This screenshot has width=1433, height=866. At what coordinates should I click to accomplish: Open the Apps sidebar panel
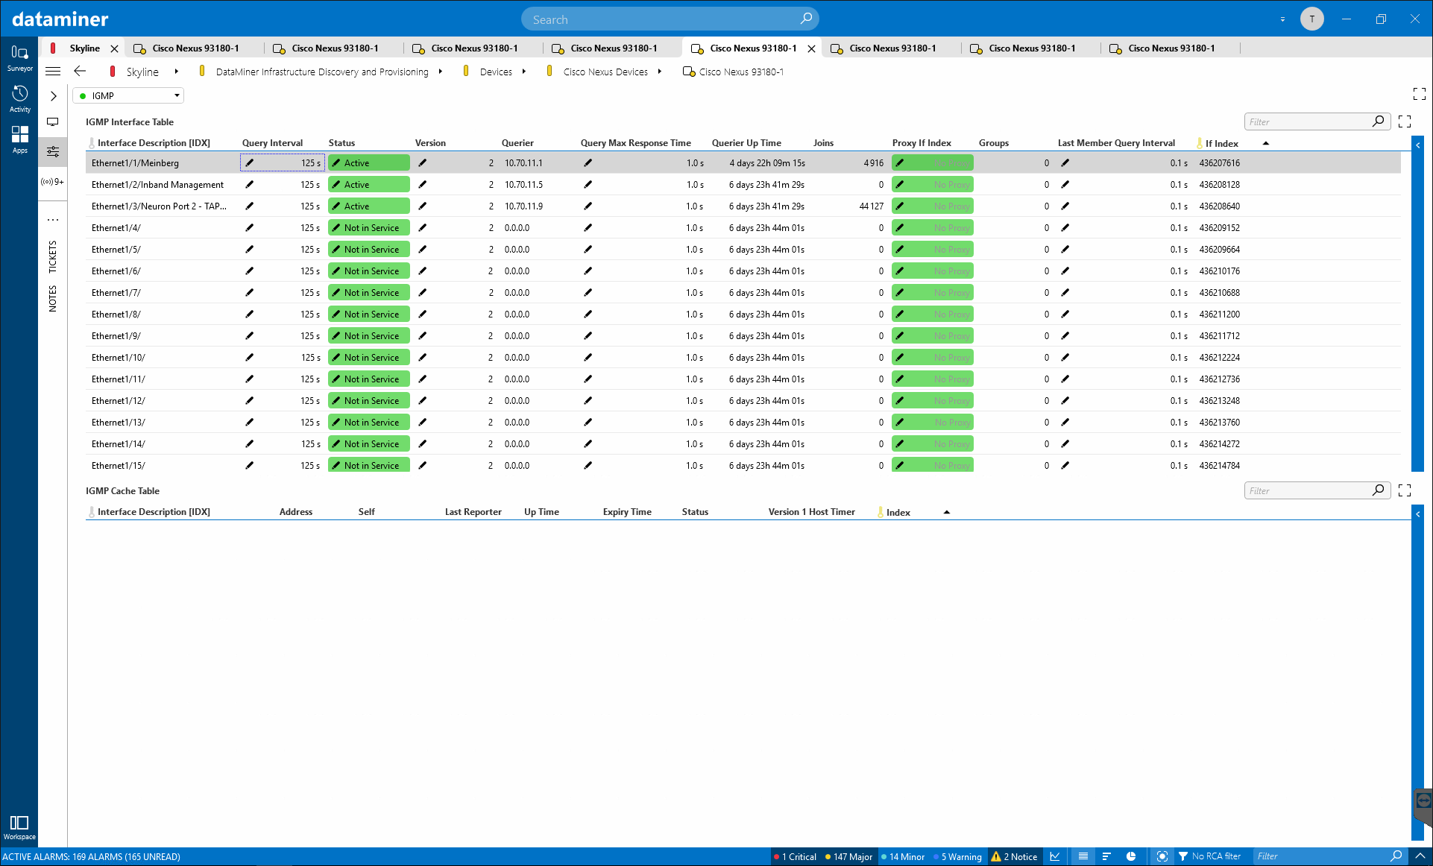(x=19, y=139)
